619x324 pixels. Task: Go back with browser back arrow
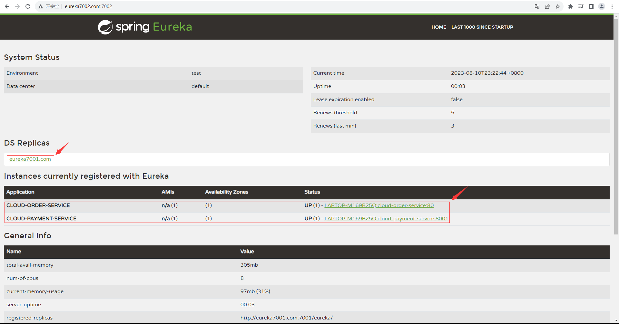(7, 6)
